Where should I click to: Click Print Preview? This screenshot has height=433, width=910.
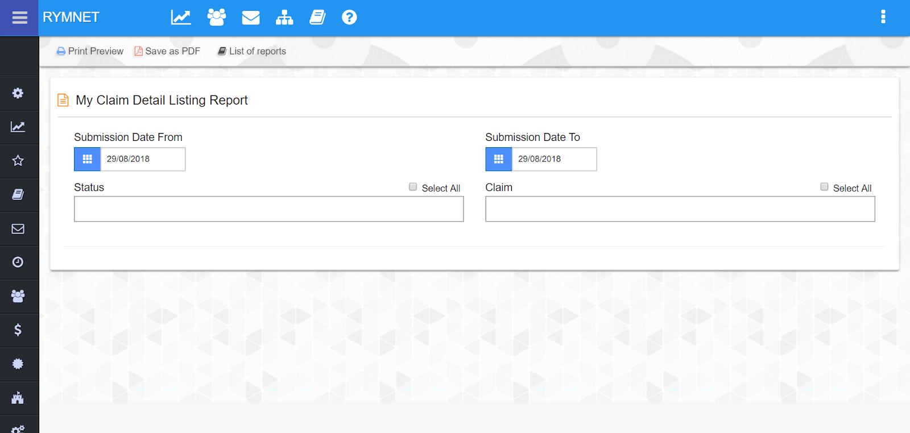(90, 51)
